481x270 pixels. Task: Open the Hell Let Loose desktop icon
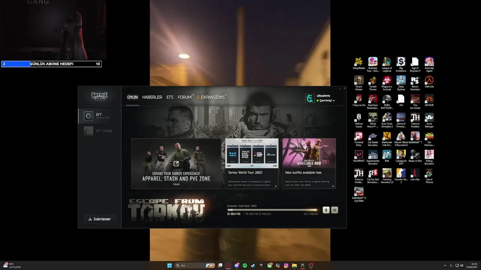coord(359,120)
